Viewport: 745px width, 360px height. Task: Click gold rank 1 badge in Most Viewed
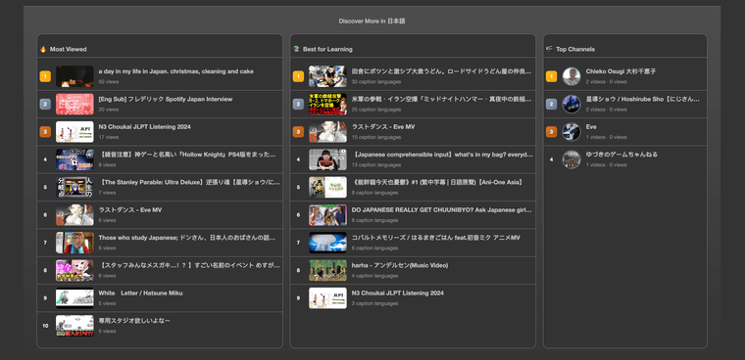[45, 76]
